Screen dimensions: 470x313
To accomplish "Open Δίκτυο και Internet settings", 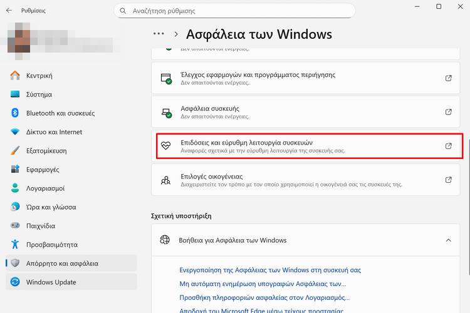I will [54, 132].
